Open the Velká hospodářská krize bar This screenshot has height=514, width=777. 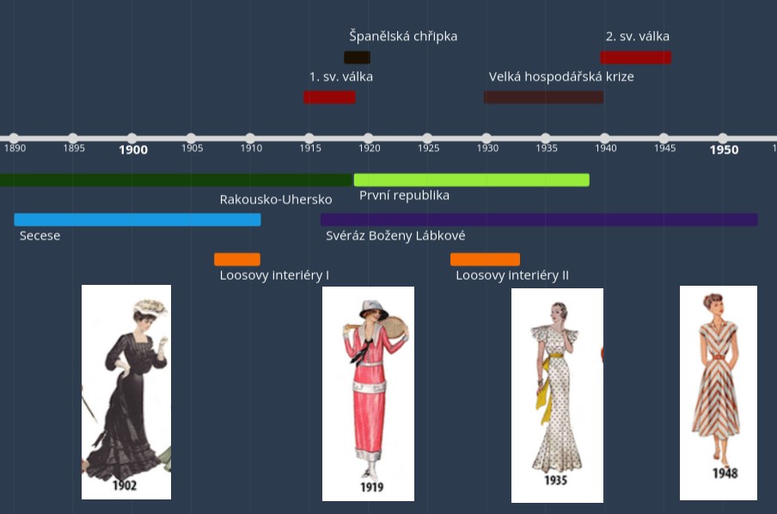[543, 98]
